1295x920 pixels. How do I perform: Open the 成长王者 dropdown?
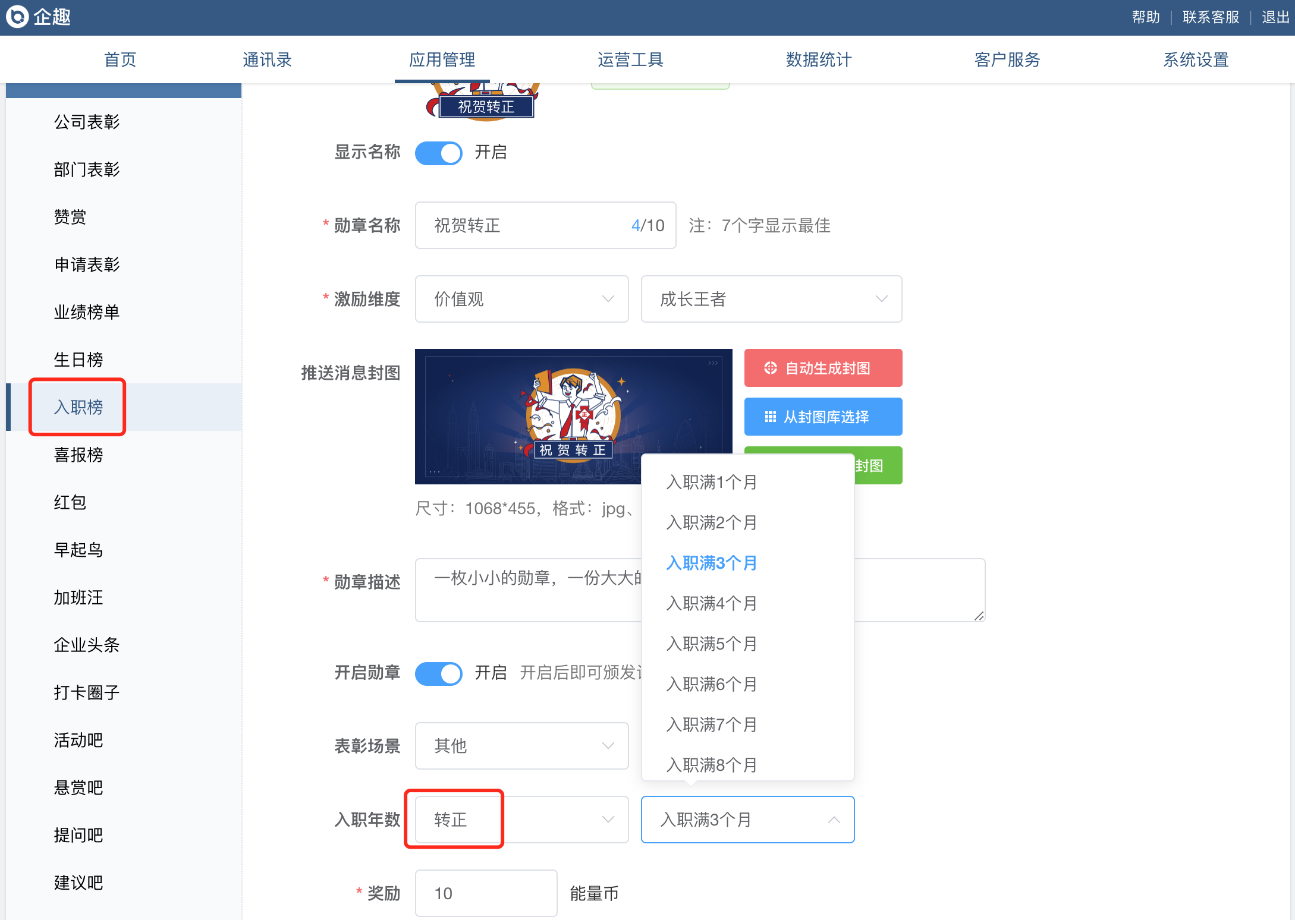click(771, 299)
